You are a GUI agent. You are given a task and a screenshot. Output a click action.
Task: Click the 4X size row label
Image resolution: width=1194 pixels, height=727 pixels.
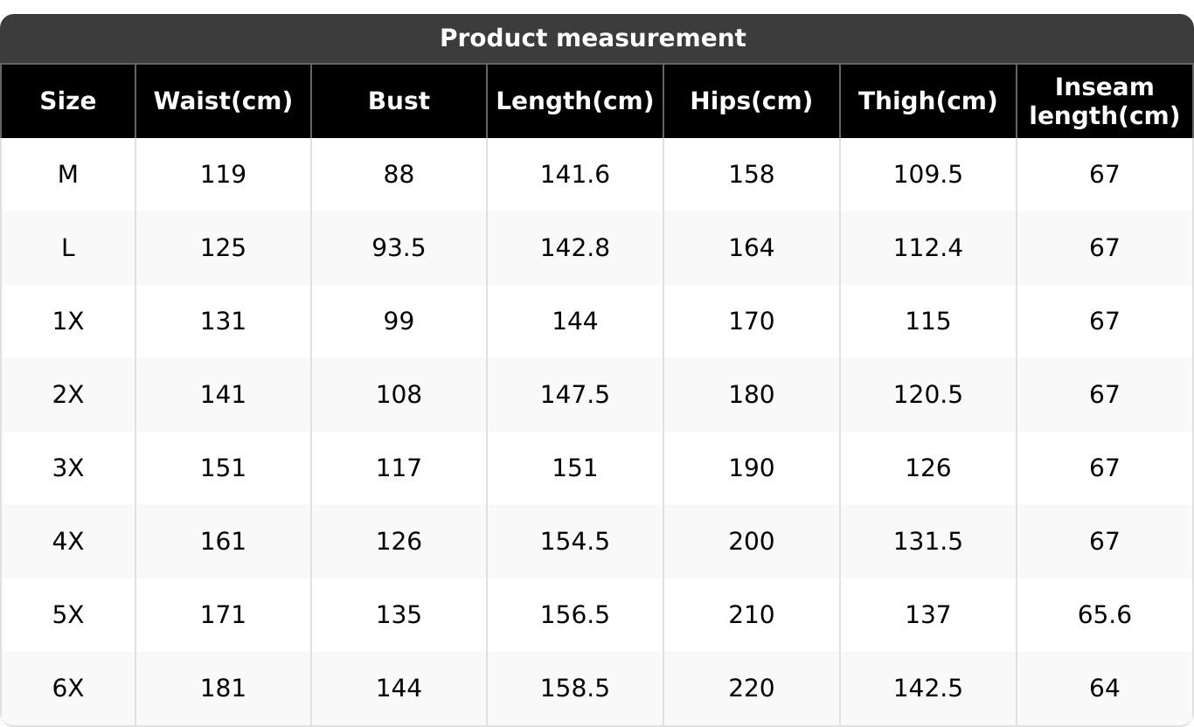pos(68,542)
